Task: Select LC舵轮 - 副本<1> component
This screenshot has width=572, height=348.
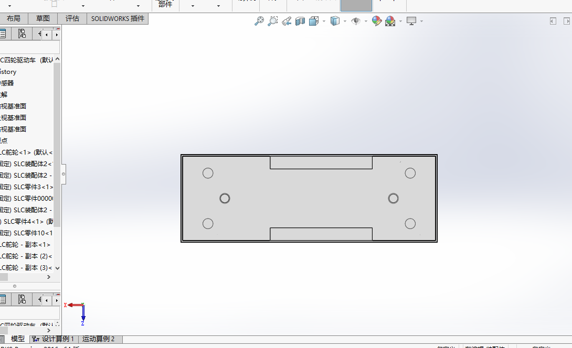Action: point(25,245)
